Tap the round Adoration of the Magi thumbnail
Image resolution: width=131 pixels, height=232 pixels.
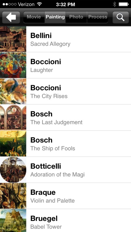(x=13, y=170)
